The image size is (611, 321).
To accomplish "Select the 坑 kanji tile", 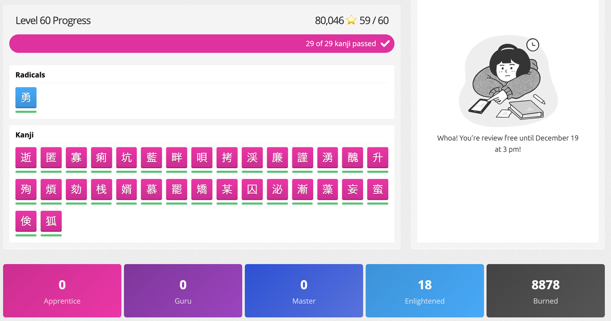I will tap(126, 158).
